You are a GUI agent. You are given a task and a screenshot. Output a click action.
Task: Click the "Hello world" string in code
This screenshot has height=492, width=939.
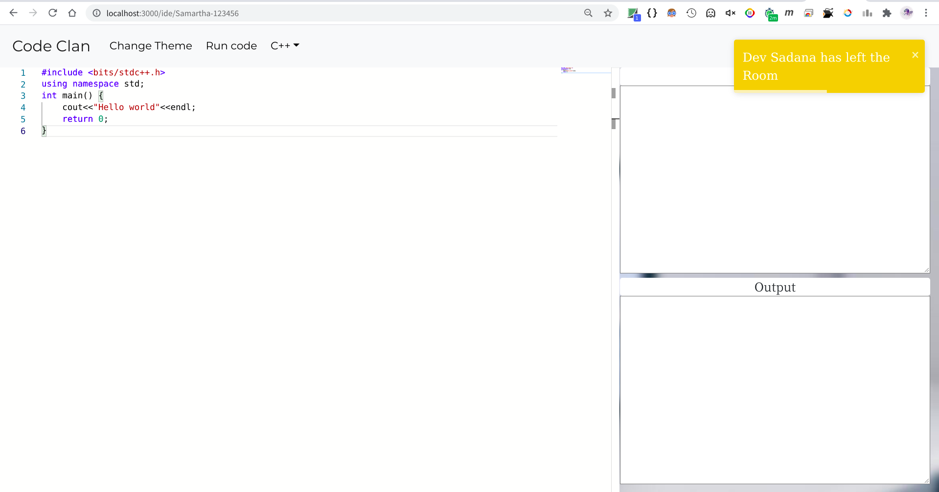(127, 107)
